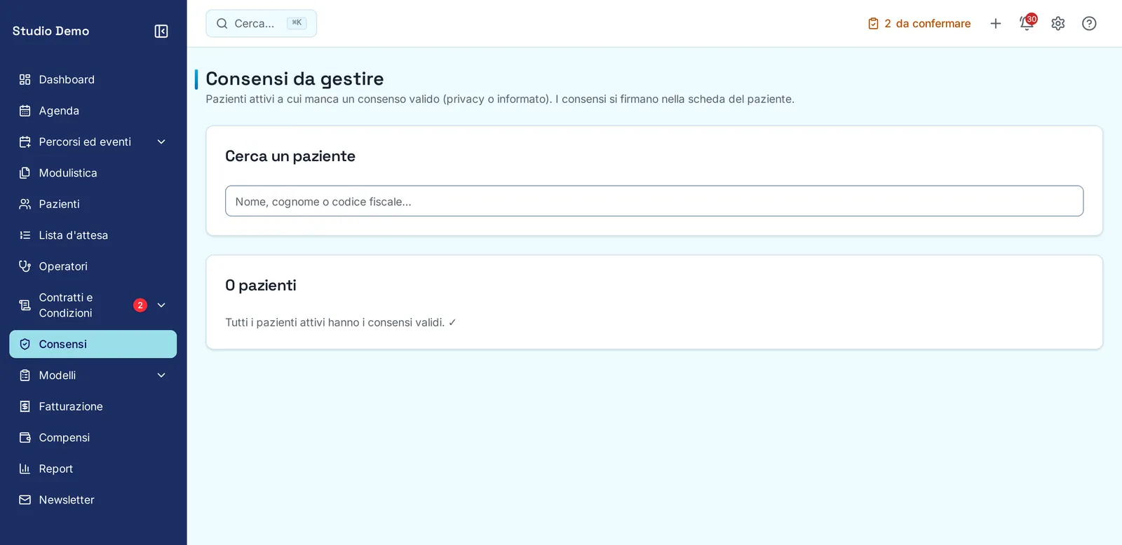Click the Agenda calendar icon

pyautogui.click(x=25, y=111)
